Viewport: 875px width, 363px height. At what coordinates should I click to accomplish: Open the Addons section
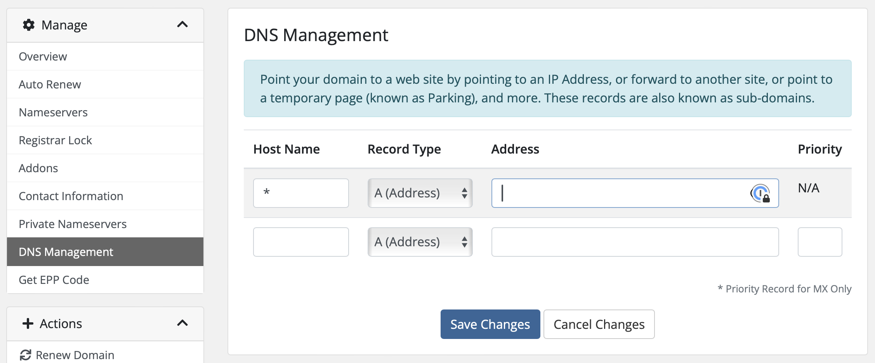click(x=105, y=168)
